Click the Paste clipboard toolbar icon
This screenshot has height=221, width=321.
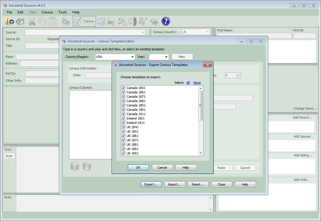tap(53, 21)
